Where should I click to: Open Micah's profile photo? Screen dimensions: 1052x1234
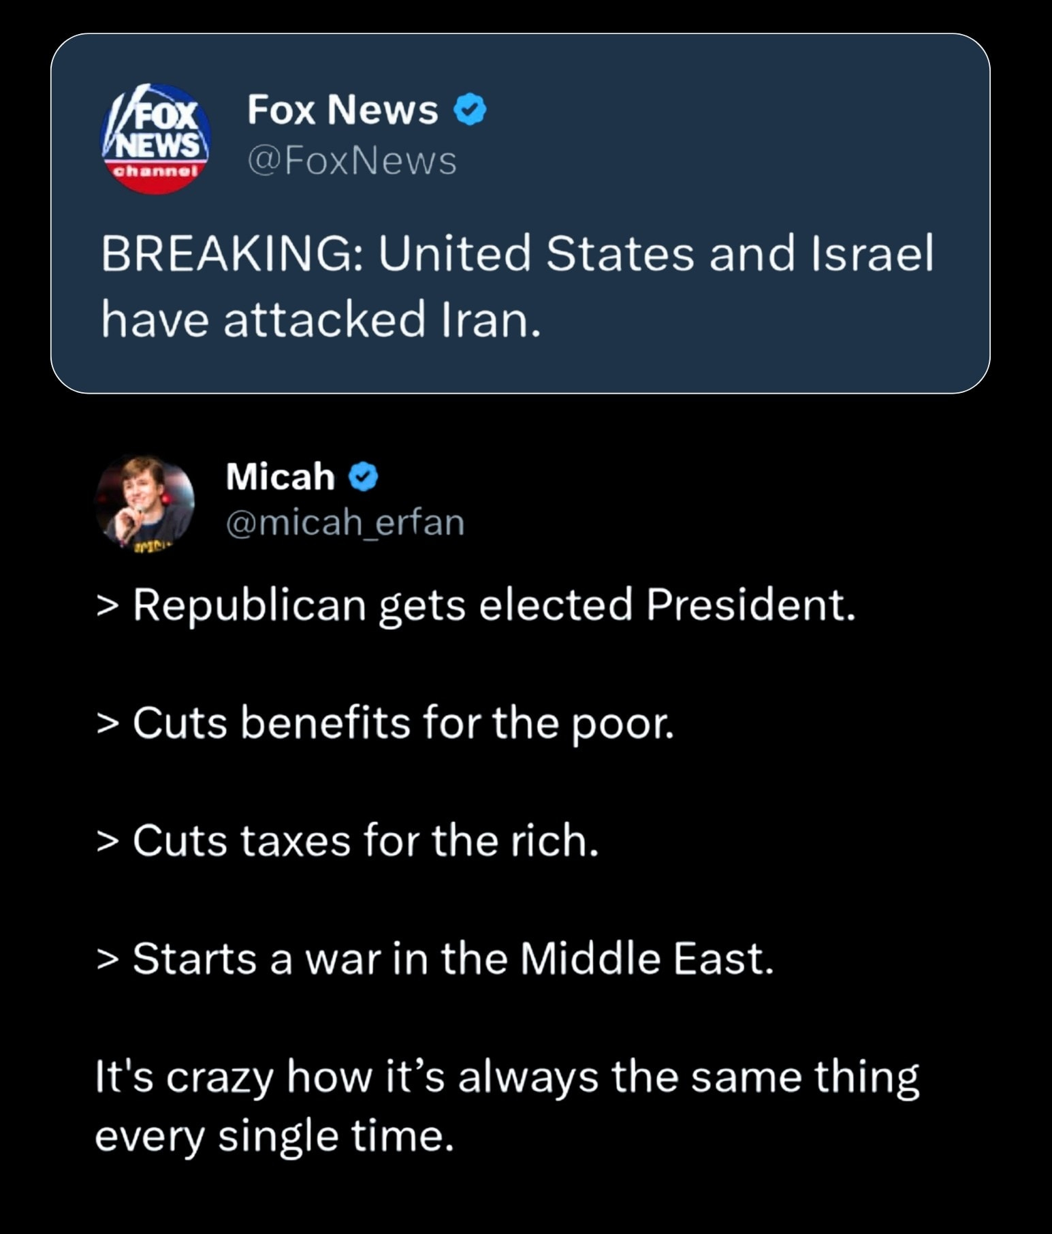tap(145, 503)
